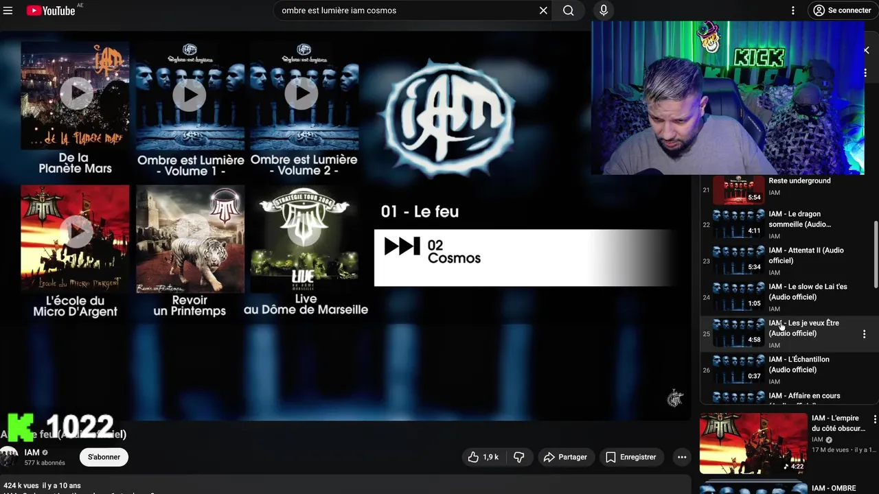Open the YouTube hamburger menu

8,10
